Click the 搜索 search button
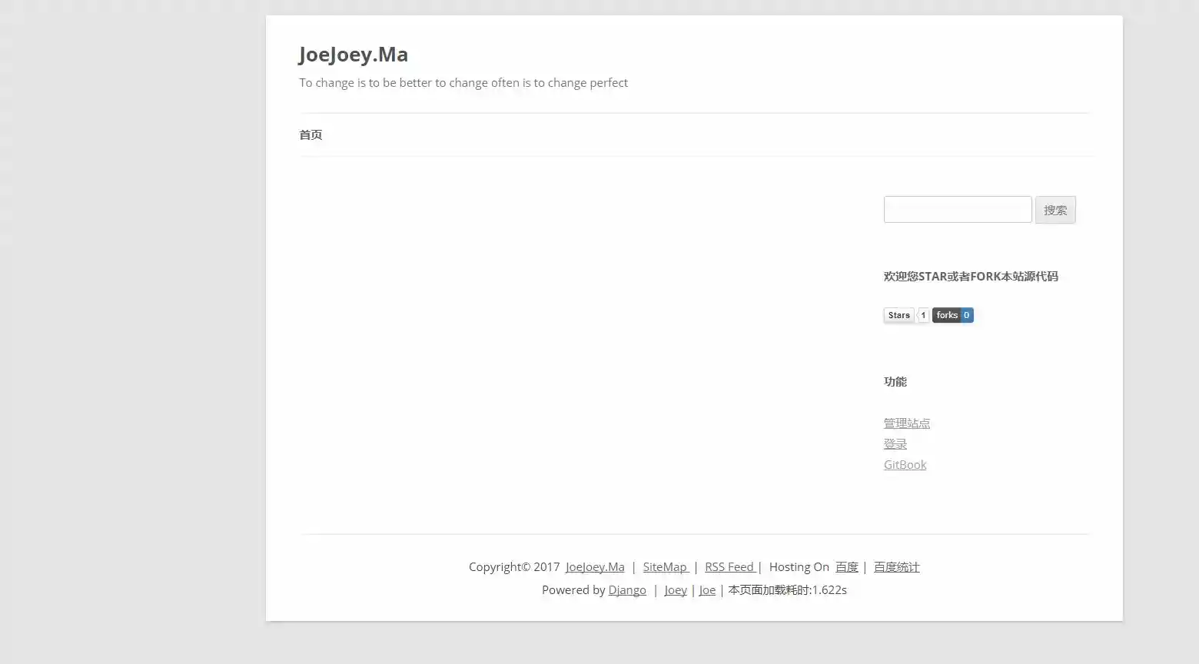Viewport: 1199px width, 664px height. 1055,210
